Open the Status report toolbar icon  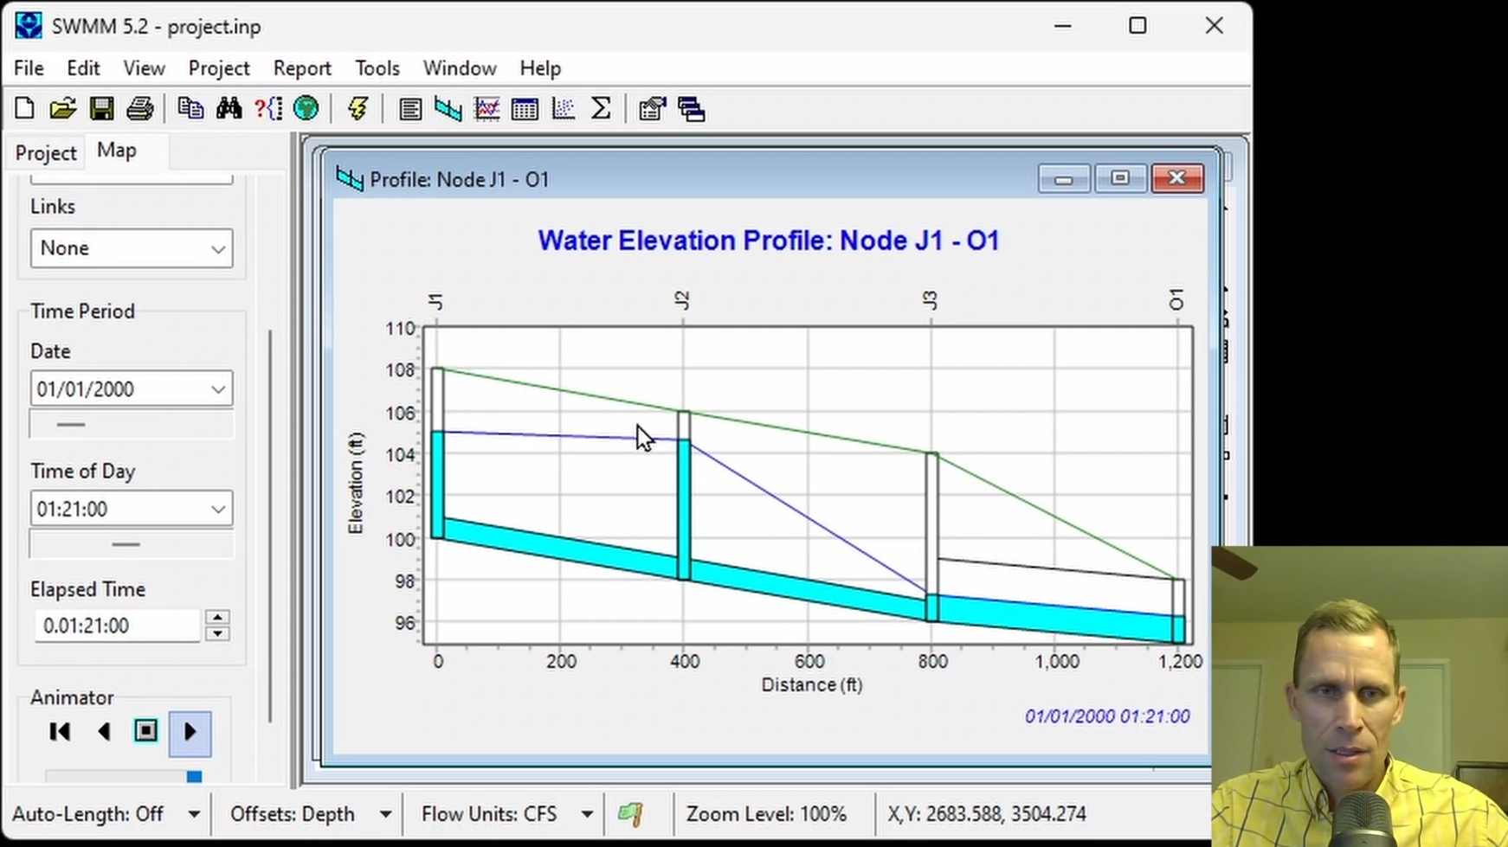pyautogui.click(x=410, y=109)
